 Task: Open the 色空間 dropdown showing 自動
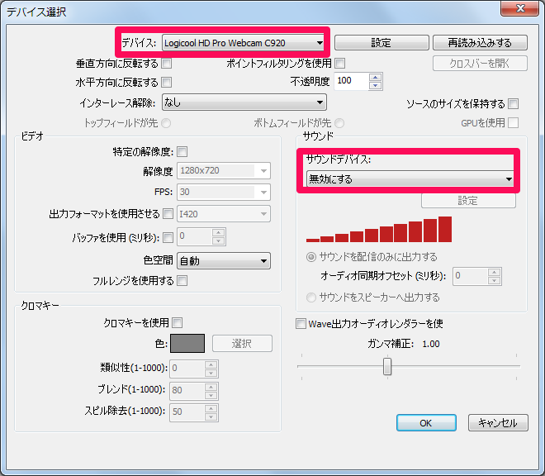pos(224,261)
